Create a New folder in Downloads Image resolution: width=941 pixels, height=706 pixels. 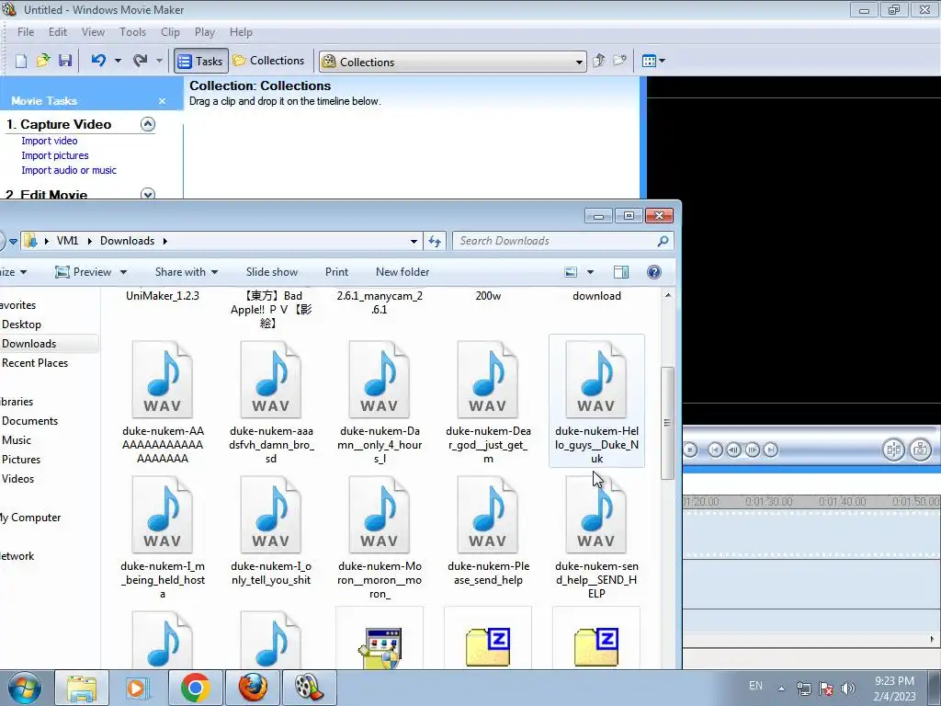(x=402, y=272)
